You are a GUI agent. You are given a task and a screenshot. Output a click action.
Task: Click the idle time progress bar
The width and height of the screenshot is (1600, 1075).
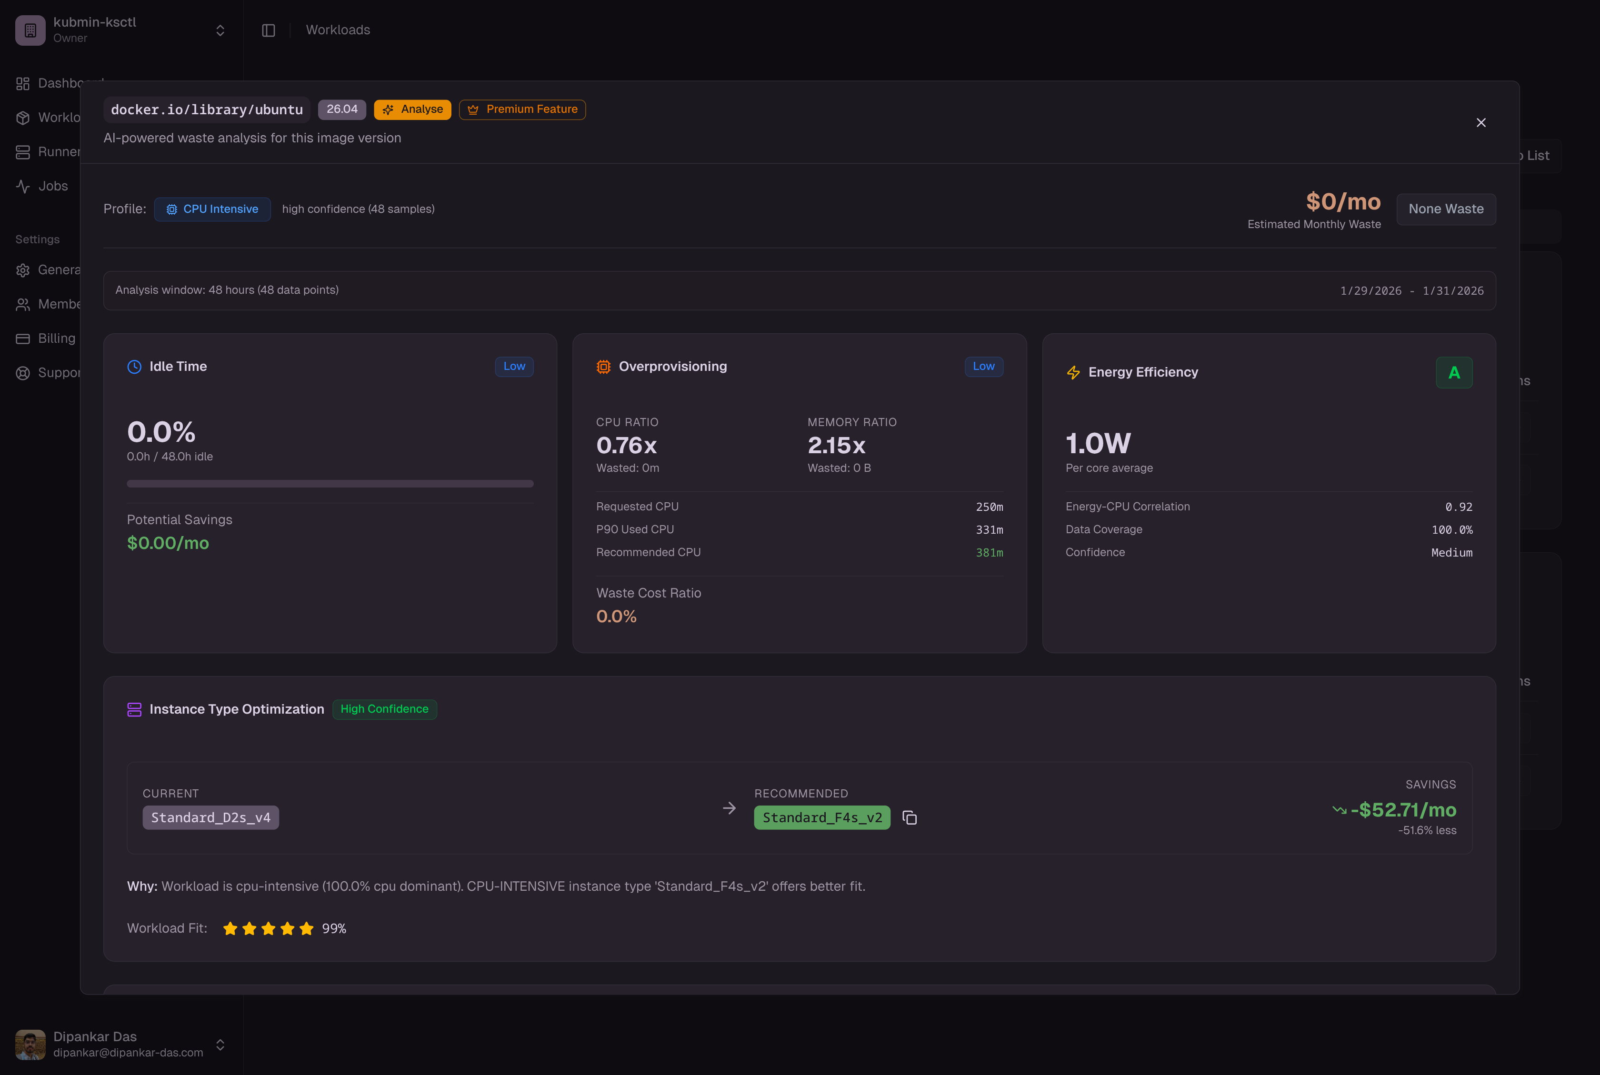tap(330, 483)
